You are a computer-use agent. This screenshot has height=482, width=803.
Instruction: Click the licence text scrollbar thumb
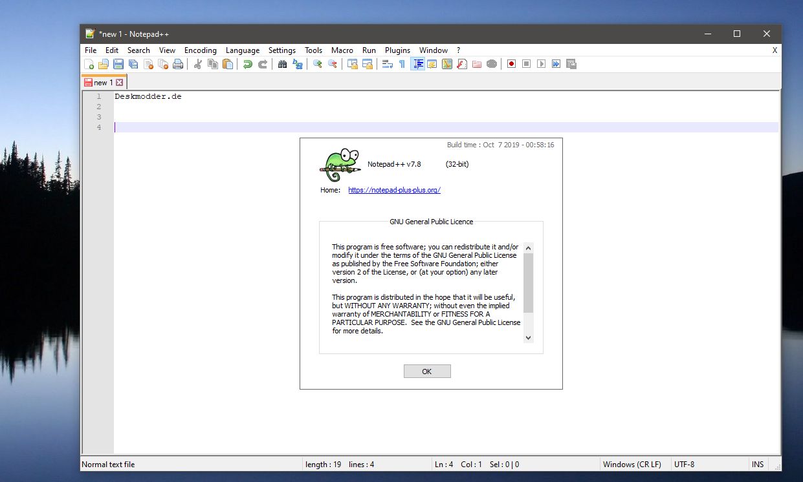[x=528, y=283]
